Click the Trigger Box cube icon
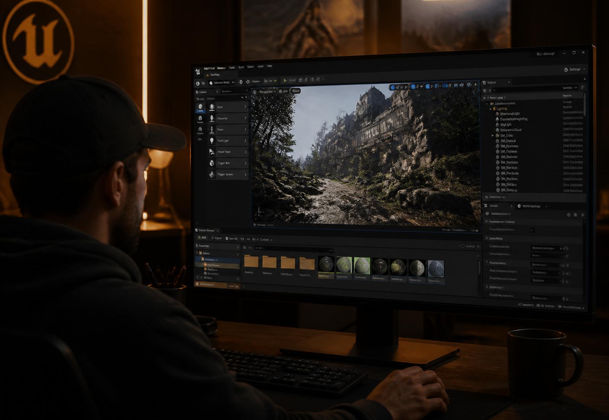 pyautogui.click(x=212, y=163)
